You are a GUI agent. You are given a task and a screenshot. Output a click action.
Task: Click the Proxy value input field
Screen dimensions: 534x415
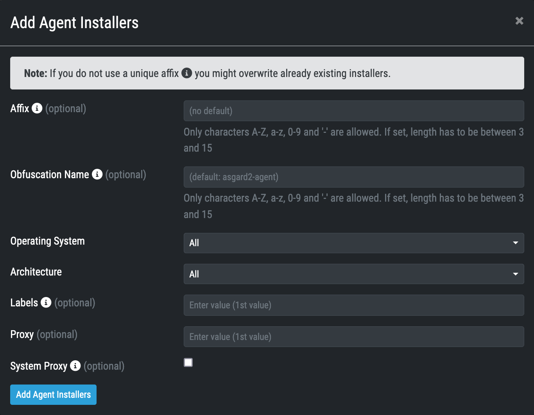(353, 337)
